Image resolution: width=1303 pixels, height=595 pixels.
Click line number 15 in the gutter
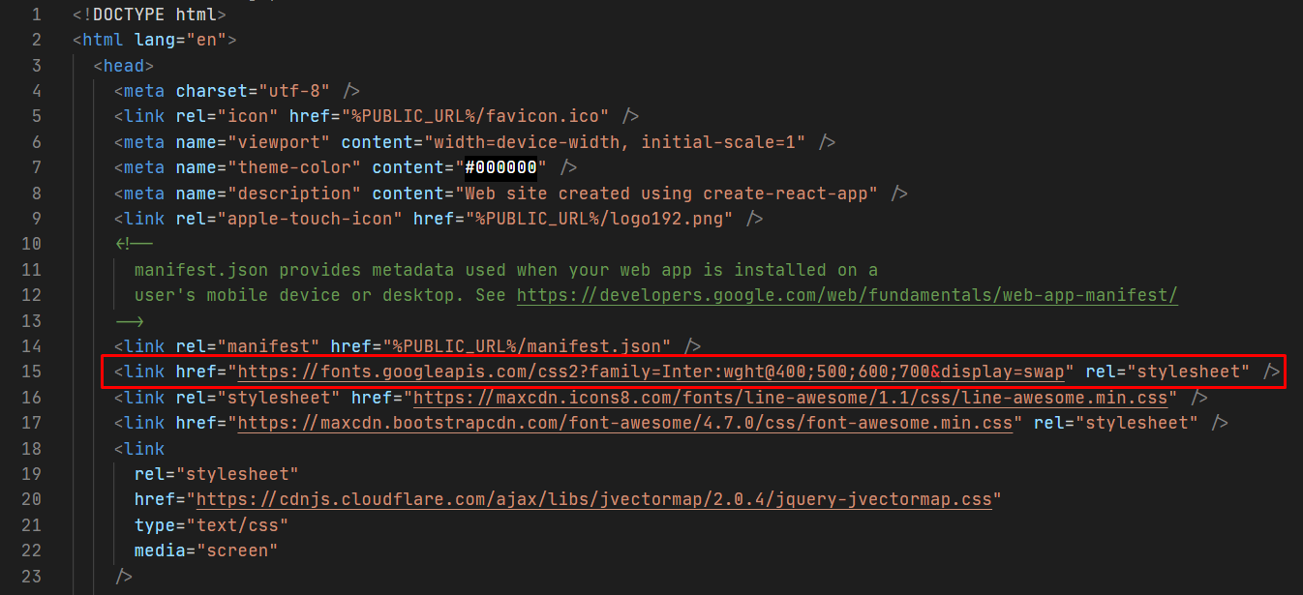tap(30, 372)
